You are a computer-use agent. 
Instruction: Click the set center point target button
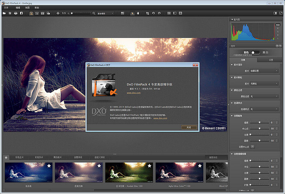pos(252,147)
